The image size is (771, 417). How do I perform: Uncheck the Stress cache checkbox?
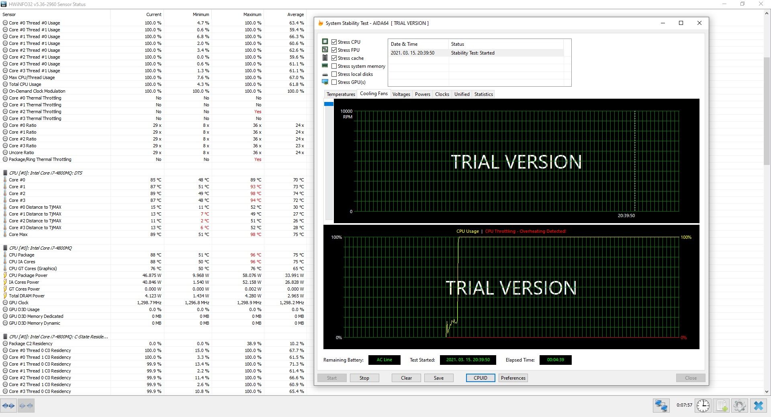click(334, 58)
